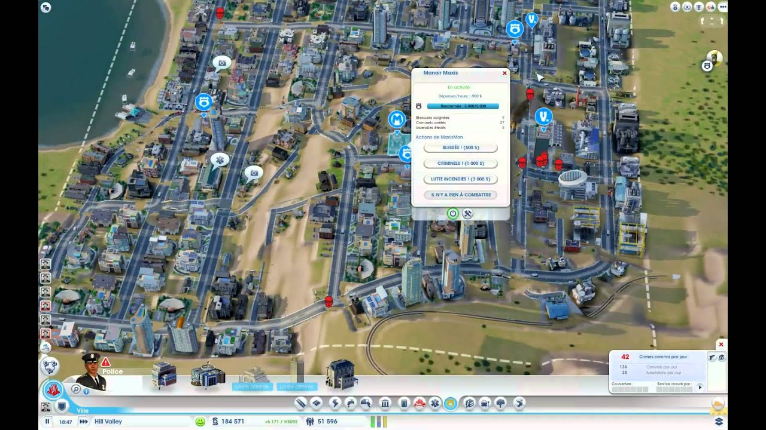Toggle the shield view button beside the Ville advisor portrait
The image size is (766, 430).
(x=60, y=406)
